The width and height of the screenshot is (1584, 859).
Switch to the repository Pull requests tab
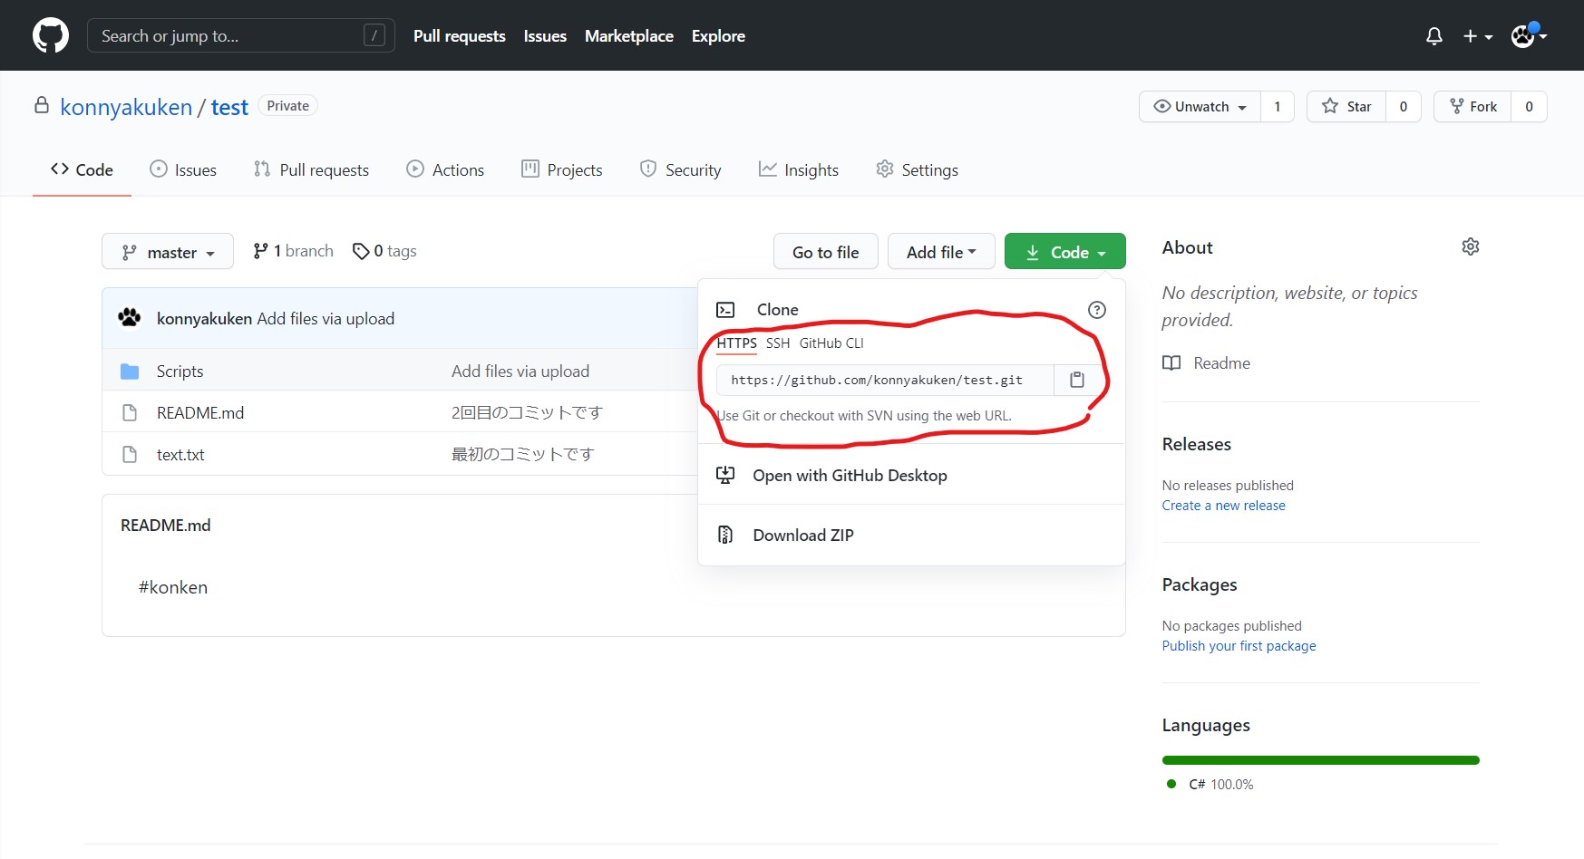click(311, 169)
